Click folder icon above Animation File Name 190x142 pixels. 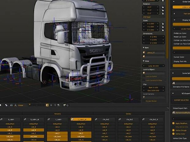pyautogui.click(x=174, y=83)
